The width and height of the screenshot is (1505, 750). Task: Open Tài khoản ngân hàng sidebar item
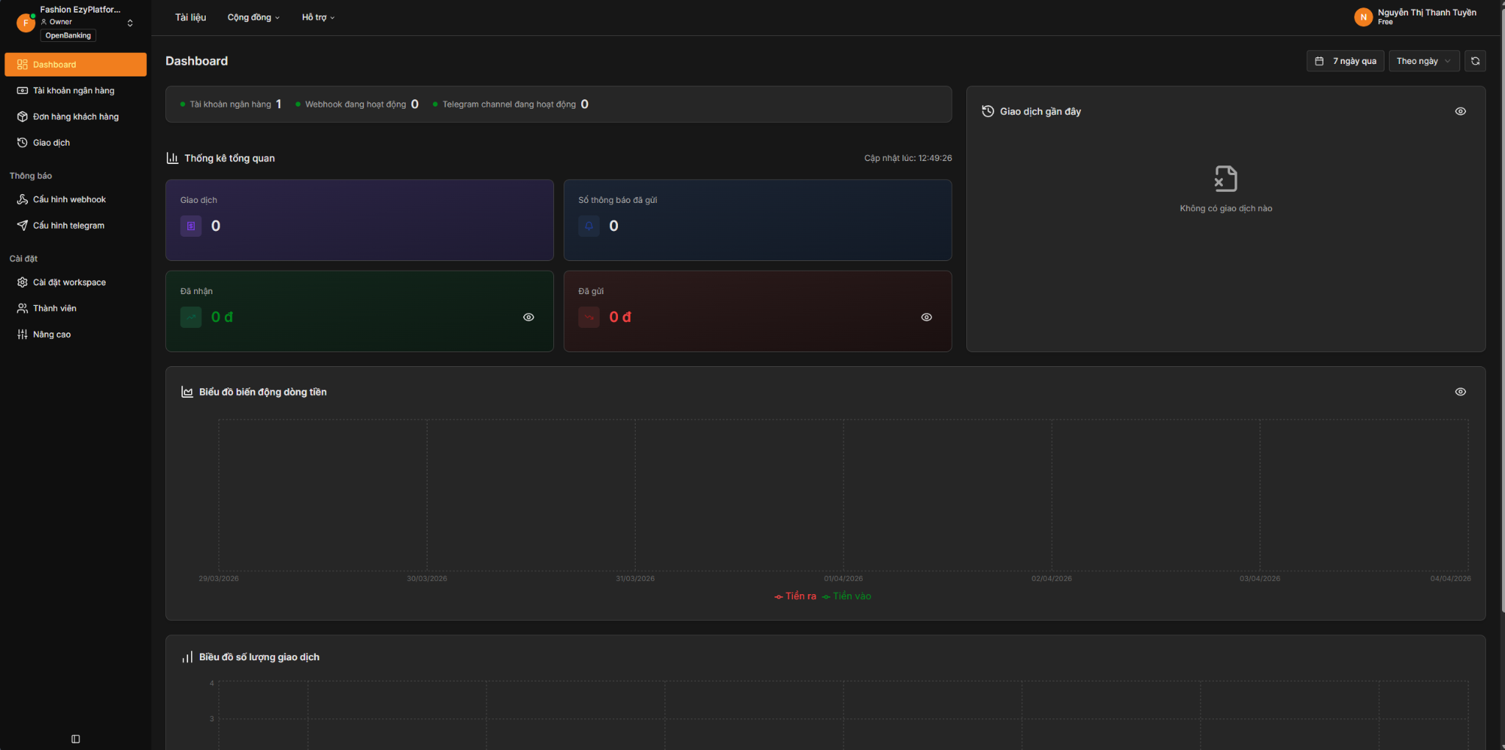[x=73, y=90]
